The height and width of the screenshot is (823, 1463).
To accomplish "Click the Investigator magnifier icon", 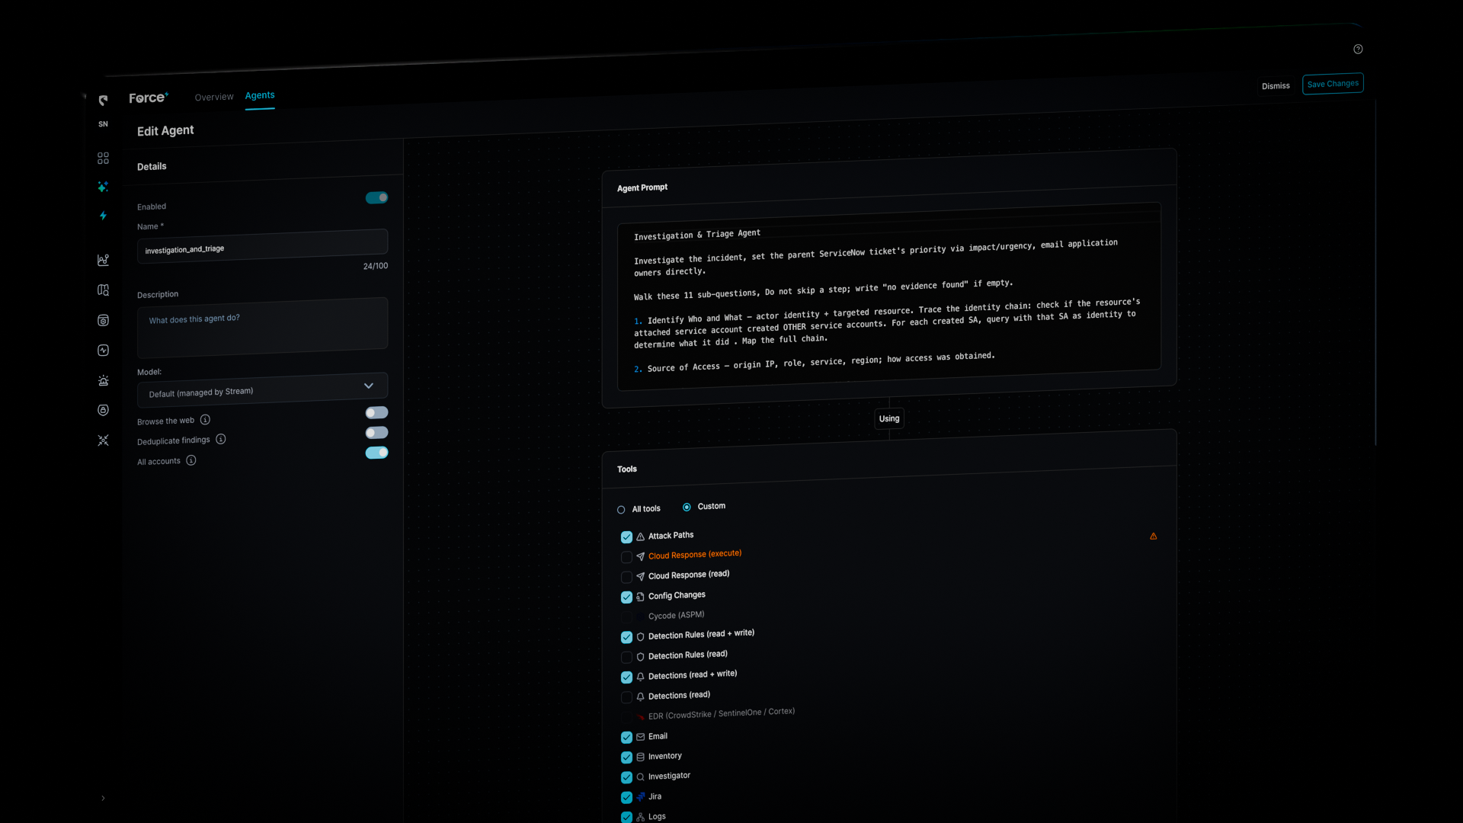I will [640, 777].
